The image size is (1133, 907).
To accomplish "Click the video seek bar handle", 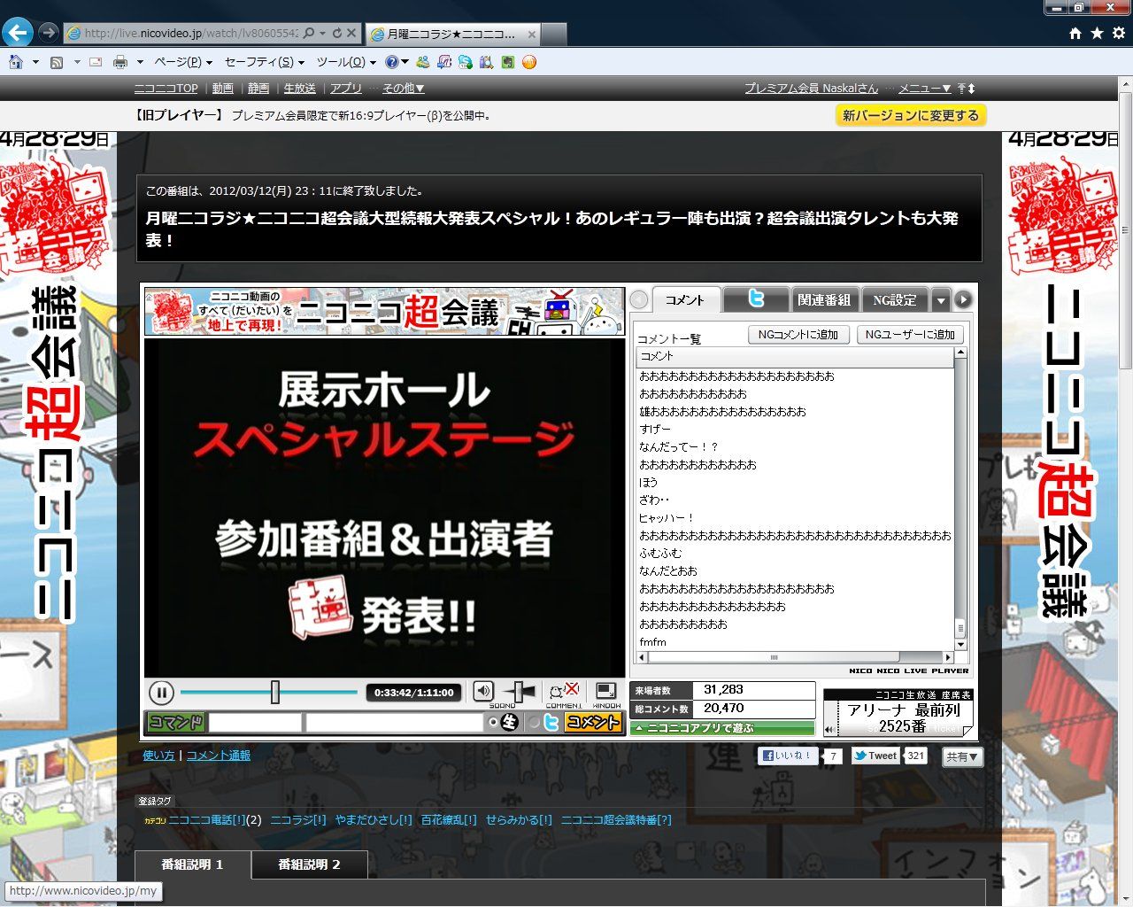I will [275, 692].
